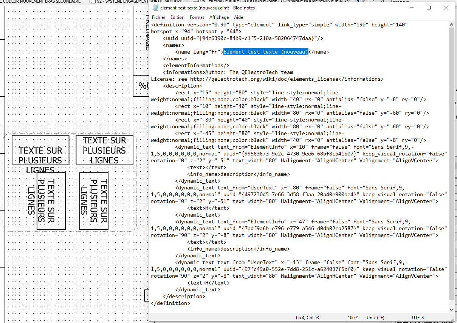Switch to tab 92 Système Engagement Sortie Sacherie
This screenshot has height=323, width=457.
121,2
